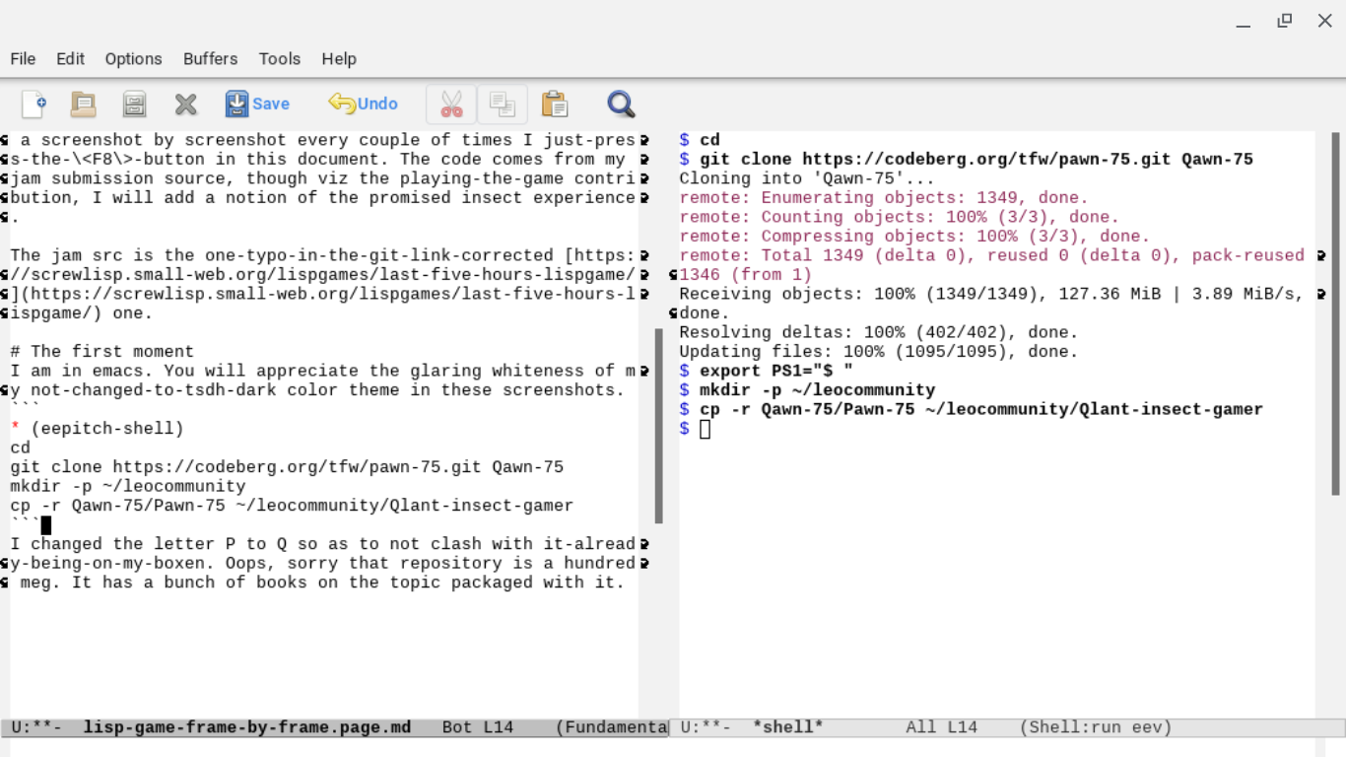Click the Open File folder icon
The height and width of the screenshot is (757, 1346).
(84, 103)
